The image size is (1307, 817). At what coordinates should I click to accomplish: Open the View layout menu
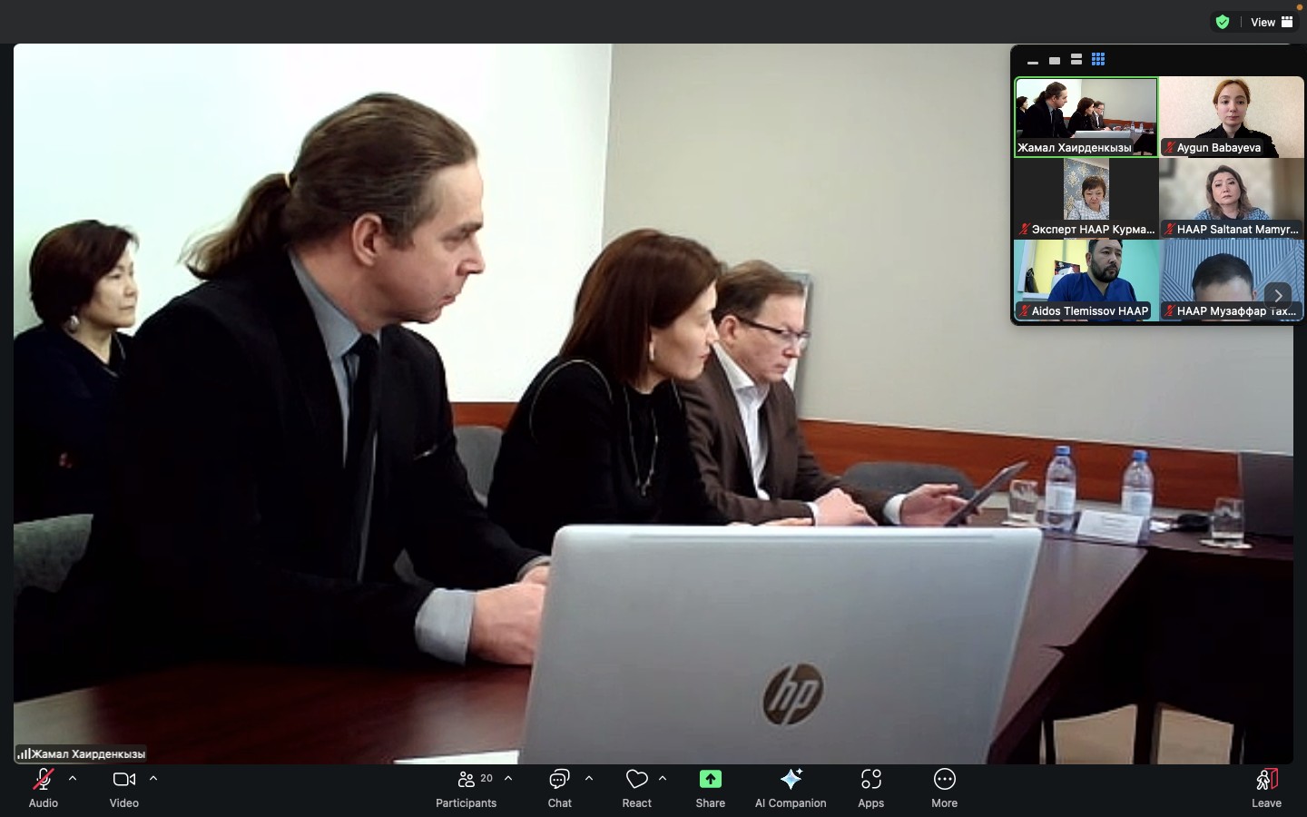tap(1272, 22)
